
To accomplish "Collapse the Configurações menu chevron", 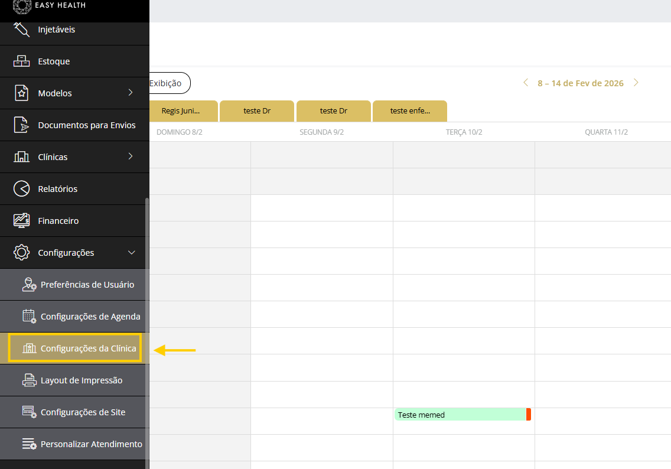I will [x=131, y=253].
